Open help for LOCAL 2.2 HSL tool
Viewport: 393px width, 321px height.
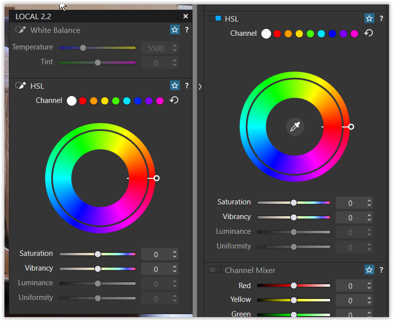pyautogui.click(x=187, y=86)
